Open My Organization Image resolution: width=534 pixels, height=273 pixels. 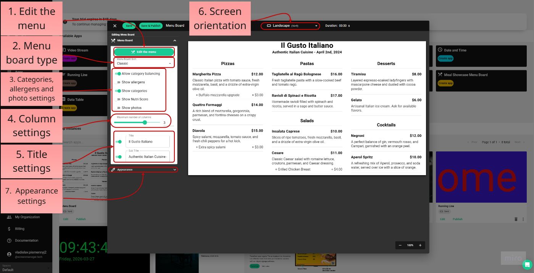[x=27, y=217]
